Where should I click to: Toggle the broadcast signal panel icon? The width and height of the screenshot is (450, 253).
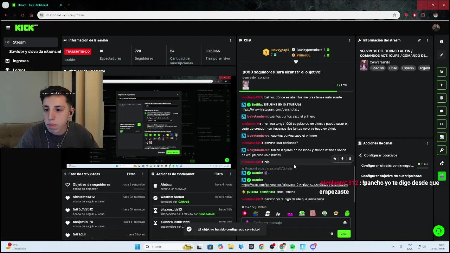442,124
